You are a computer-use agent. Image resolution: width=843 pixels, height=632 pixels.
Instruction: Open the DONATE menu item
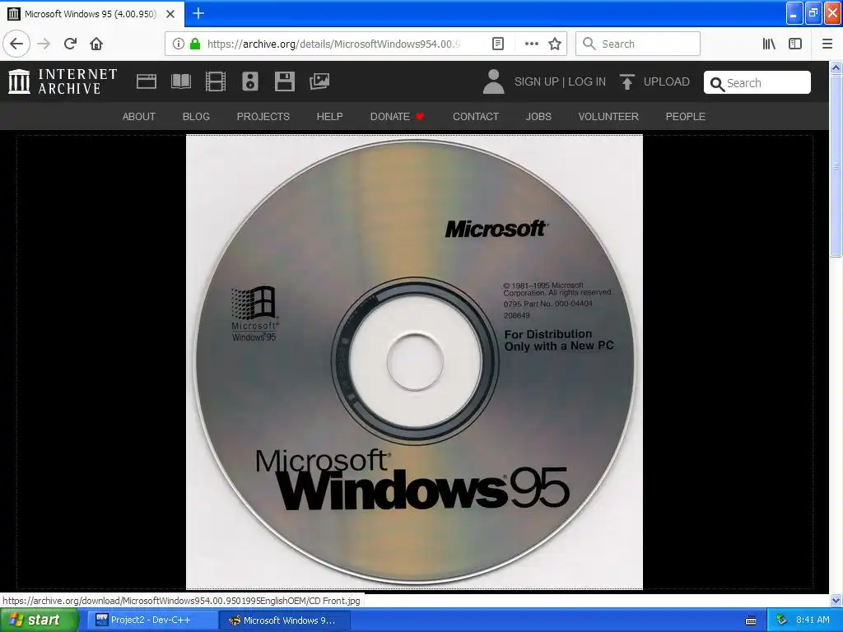coord(397,117)
